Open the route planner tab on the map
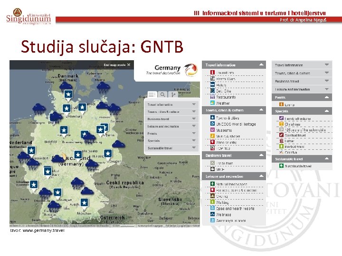 (173, 94)
